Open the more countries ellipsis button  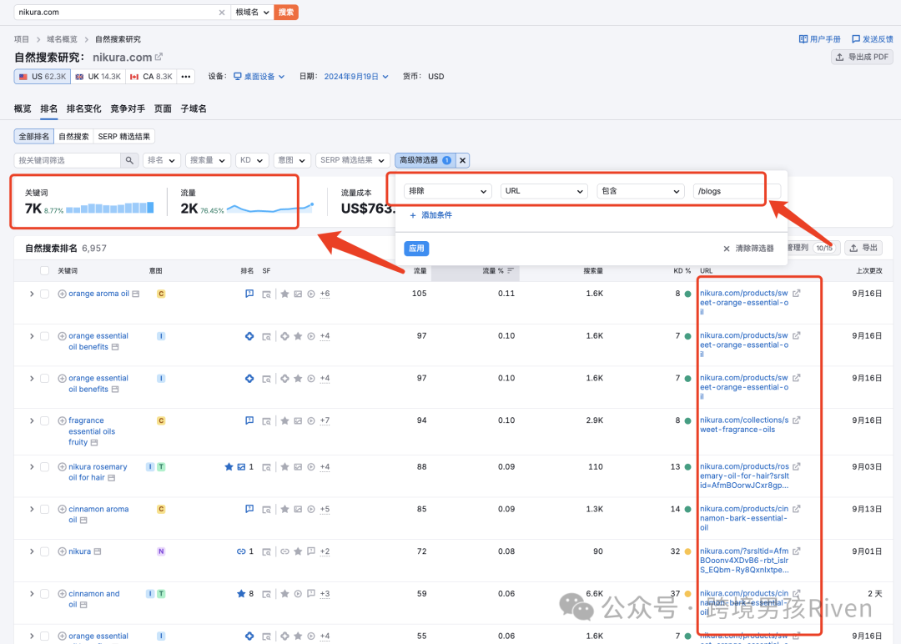pyautogui.click(x=185, y=77)
